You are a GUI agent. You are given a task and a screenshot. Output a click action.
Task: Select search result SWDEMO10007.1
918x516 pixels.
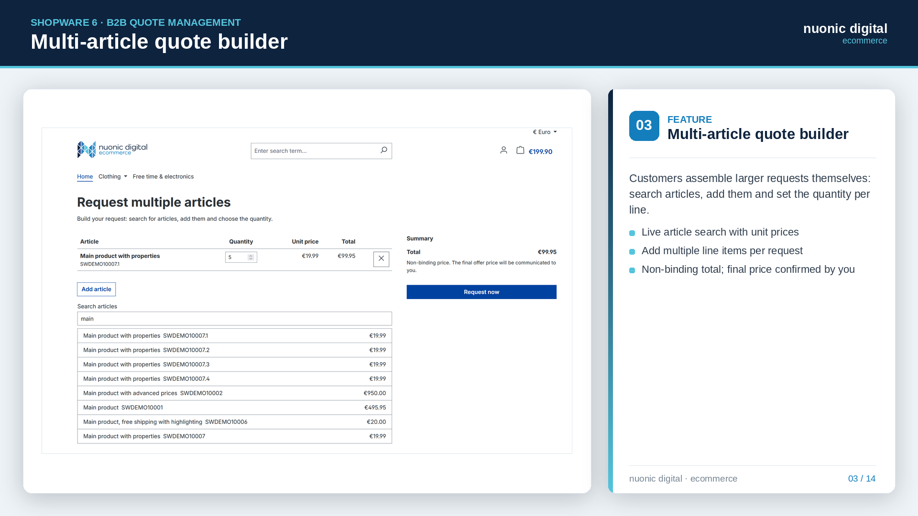(x=234, y=336)
